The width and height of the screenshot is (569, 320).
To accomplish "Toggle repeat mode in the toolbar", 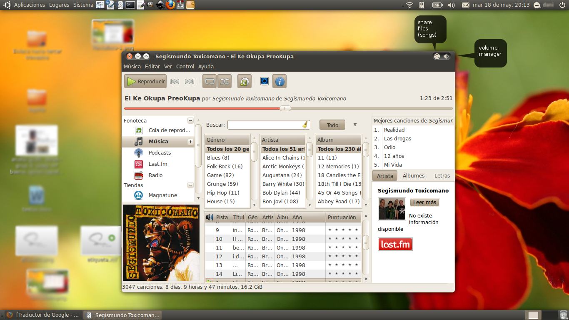I will point(210,82).
